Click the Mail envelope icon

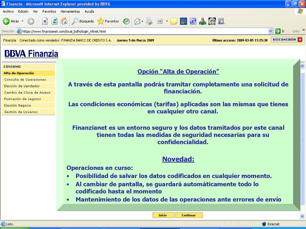(137, 21)
